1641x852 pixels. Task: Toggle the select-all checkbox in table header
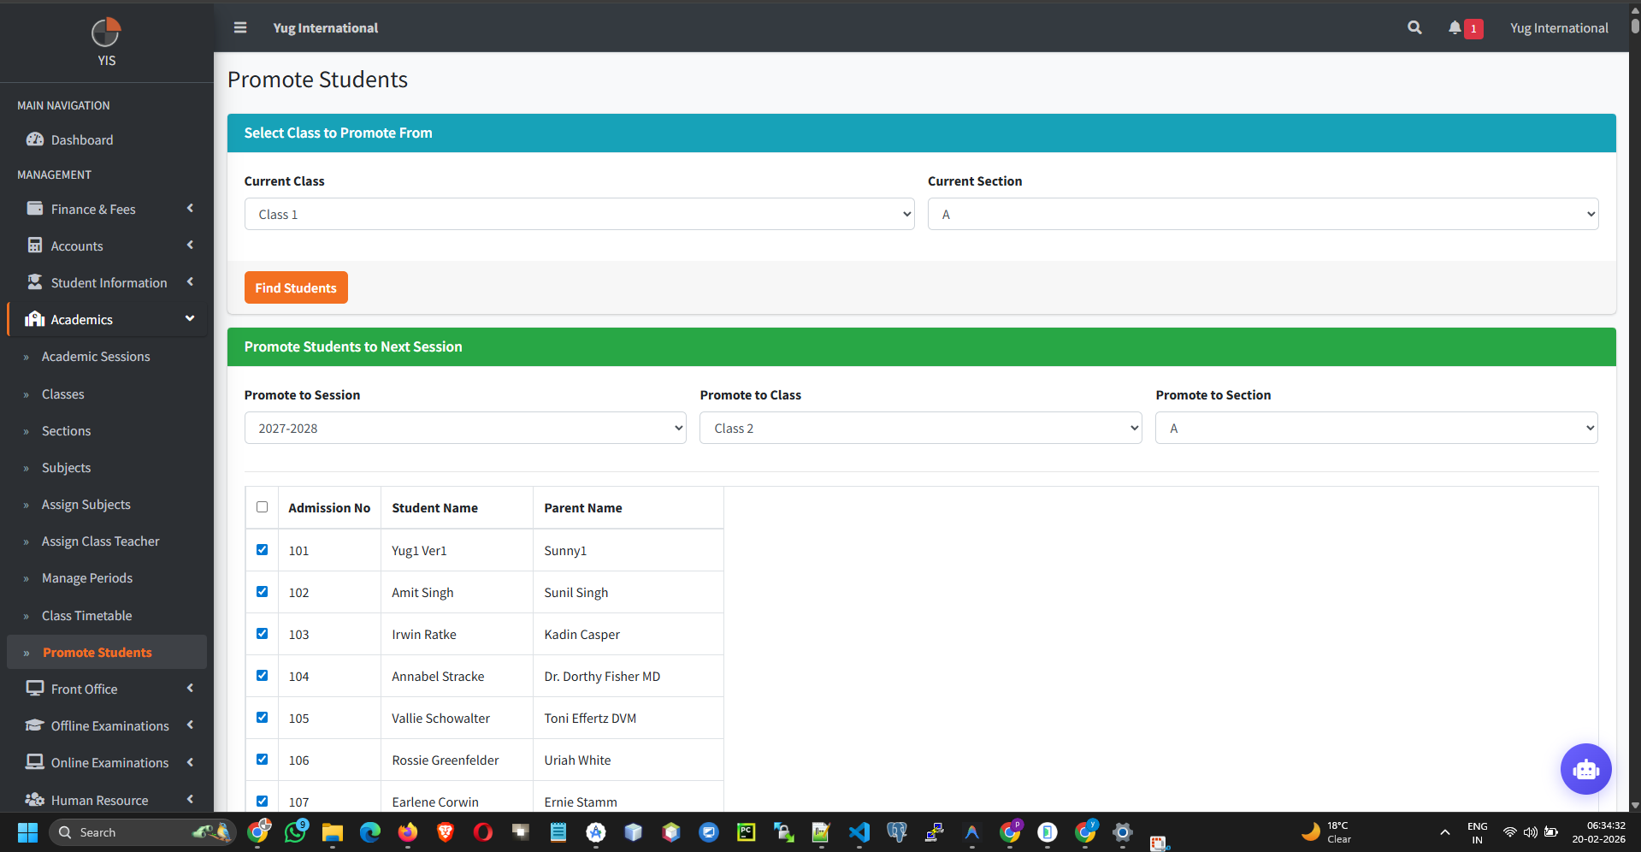click(262, 507)
